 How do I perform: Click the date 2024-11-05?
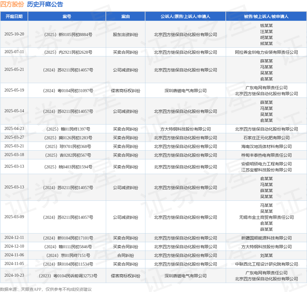coord(14,264)
